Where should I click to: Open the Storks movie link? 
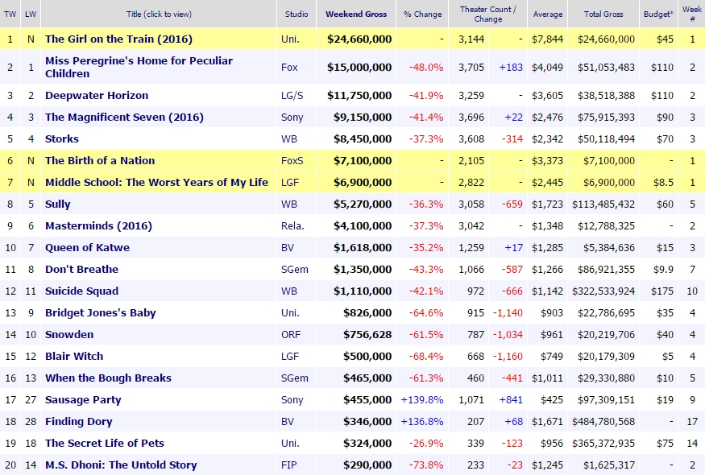pyautogui.click(x=61, y=138)
